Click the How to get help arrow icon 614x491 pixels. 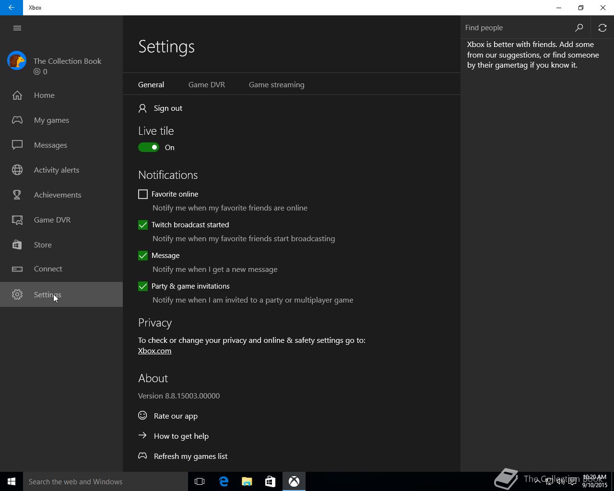pyautogui.click(x=142, y=435)
